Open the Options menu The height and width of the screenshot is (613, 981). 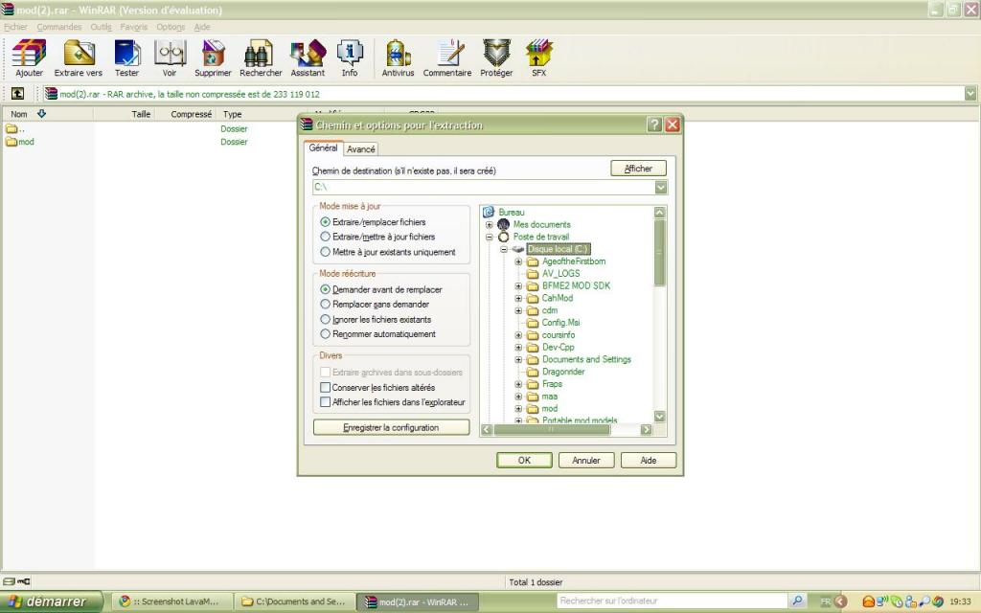coord(171,27)
